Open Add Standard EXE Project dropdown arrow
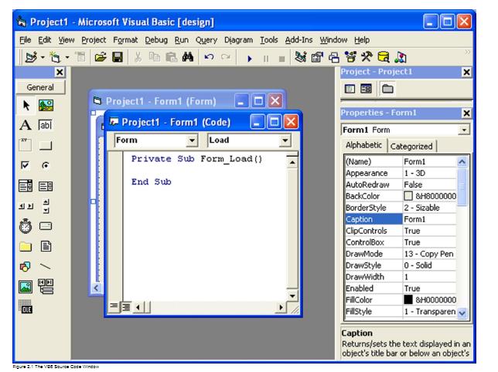 [x=43, y=57]
